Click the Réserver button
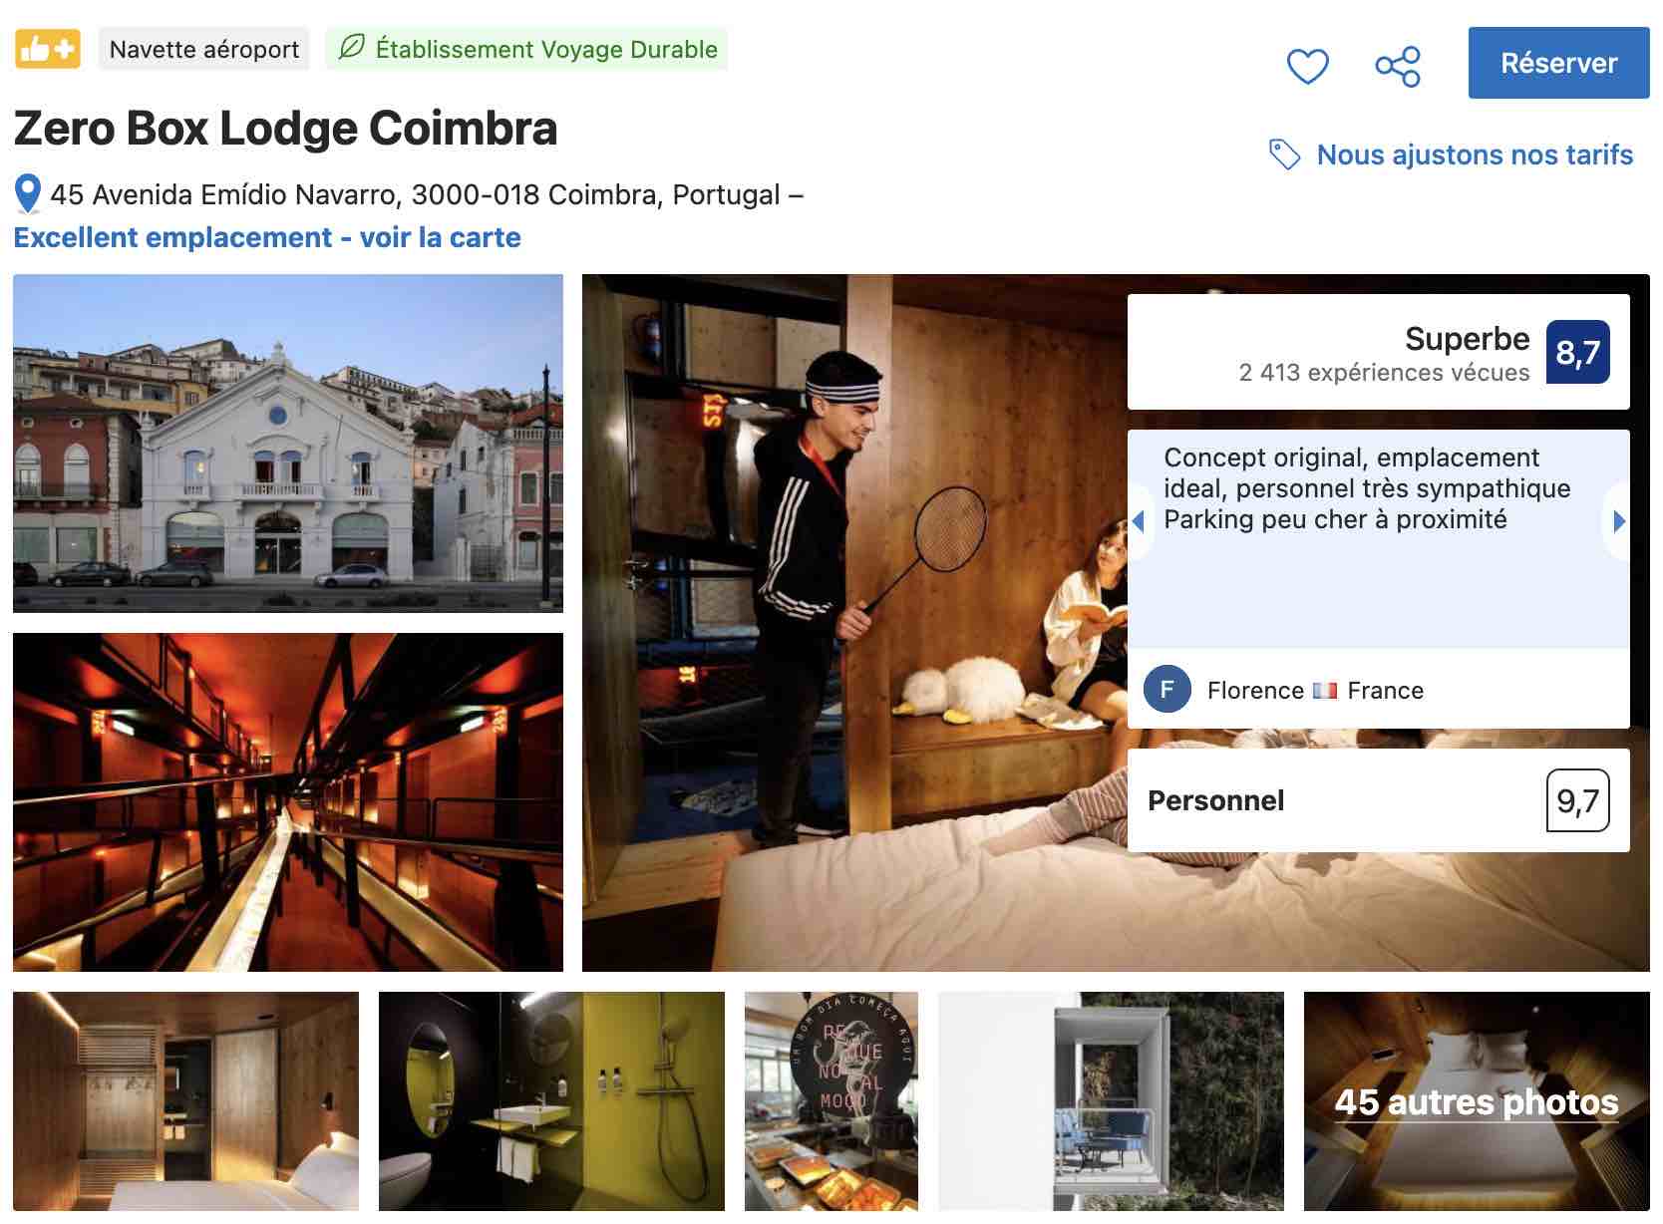 coord(1558,63)
